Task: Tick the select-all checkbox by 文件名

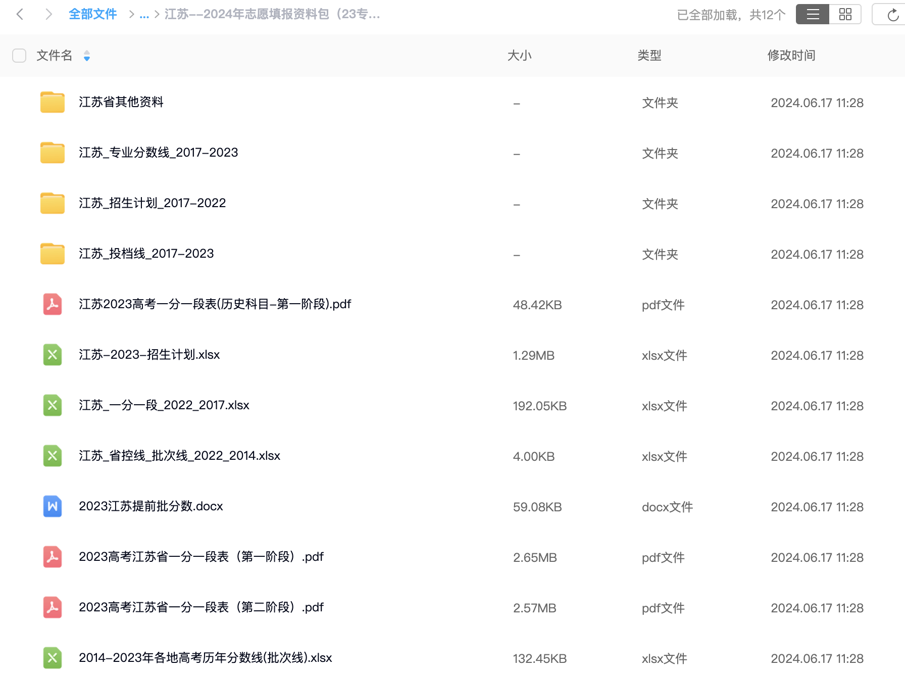Action: click(19, 56)
